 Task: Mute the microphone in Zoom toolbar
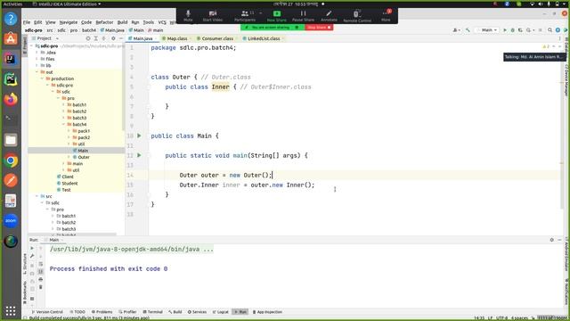click(188, 16)
